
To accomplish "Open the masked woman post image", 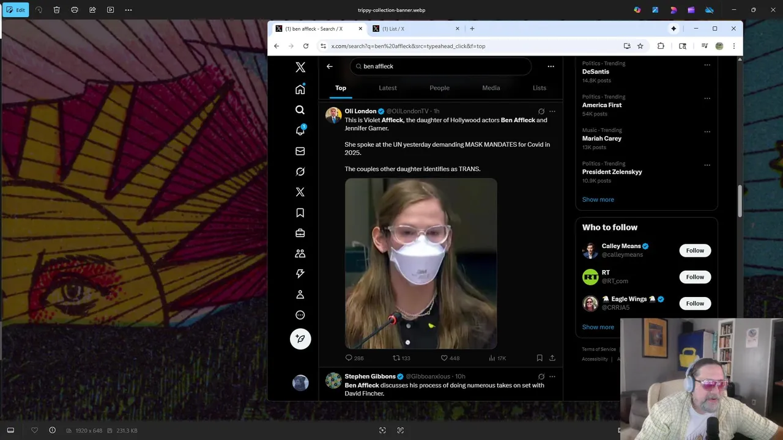I will tap(421, 263).
